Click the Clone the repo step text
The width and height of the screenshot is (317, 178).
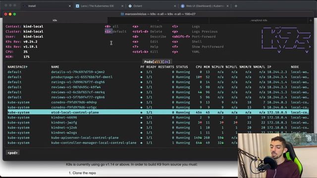click(x=84, y=173)
